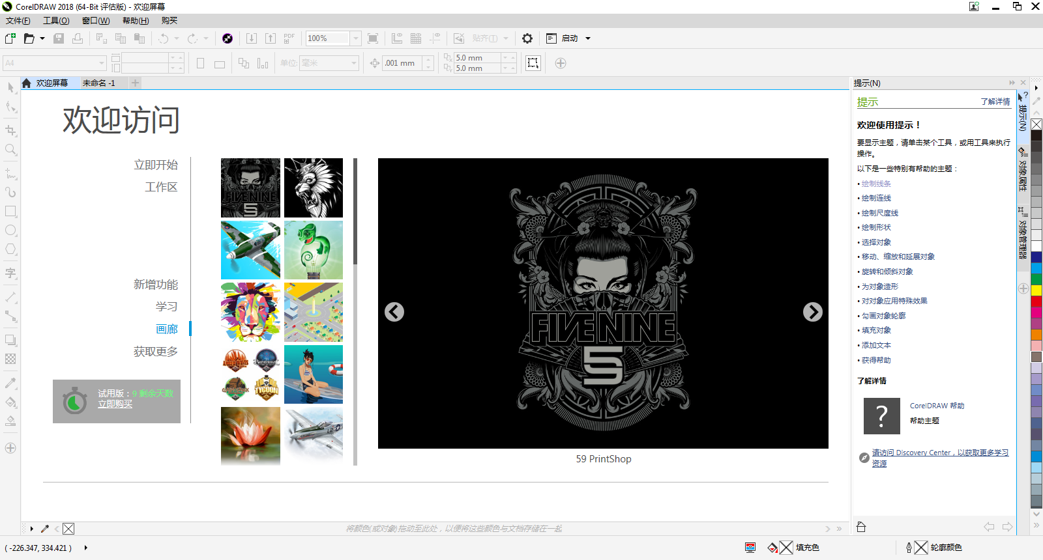Select the Color Eyedropper tool in toolbox
This screenshot has height=560, width=1043.
[10, 383]
